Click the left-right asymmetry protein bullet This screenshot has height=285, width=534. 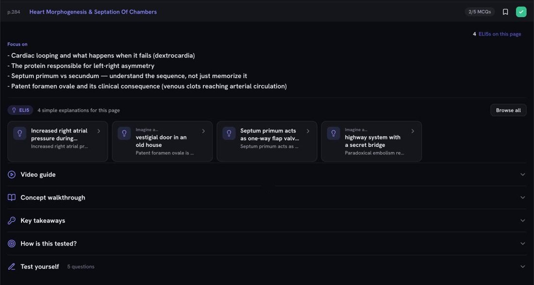[x=81, y=65]
